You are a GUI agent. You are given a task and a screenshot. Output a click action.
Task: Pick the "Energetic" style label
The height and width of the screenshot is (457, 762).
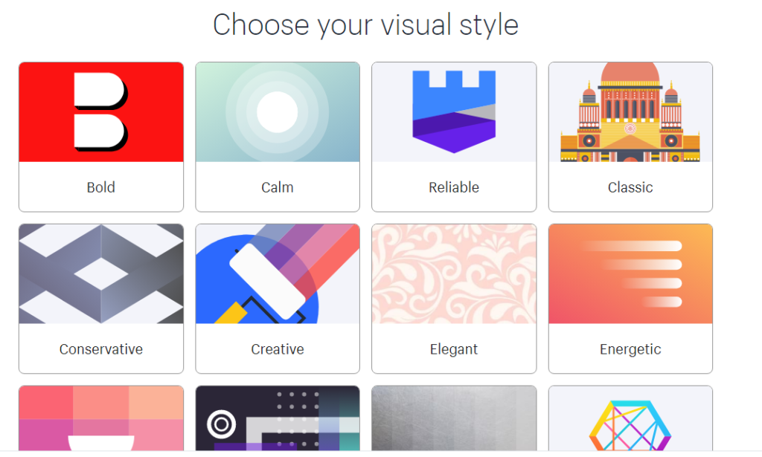[630, 349]
